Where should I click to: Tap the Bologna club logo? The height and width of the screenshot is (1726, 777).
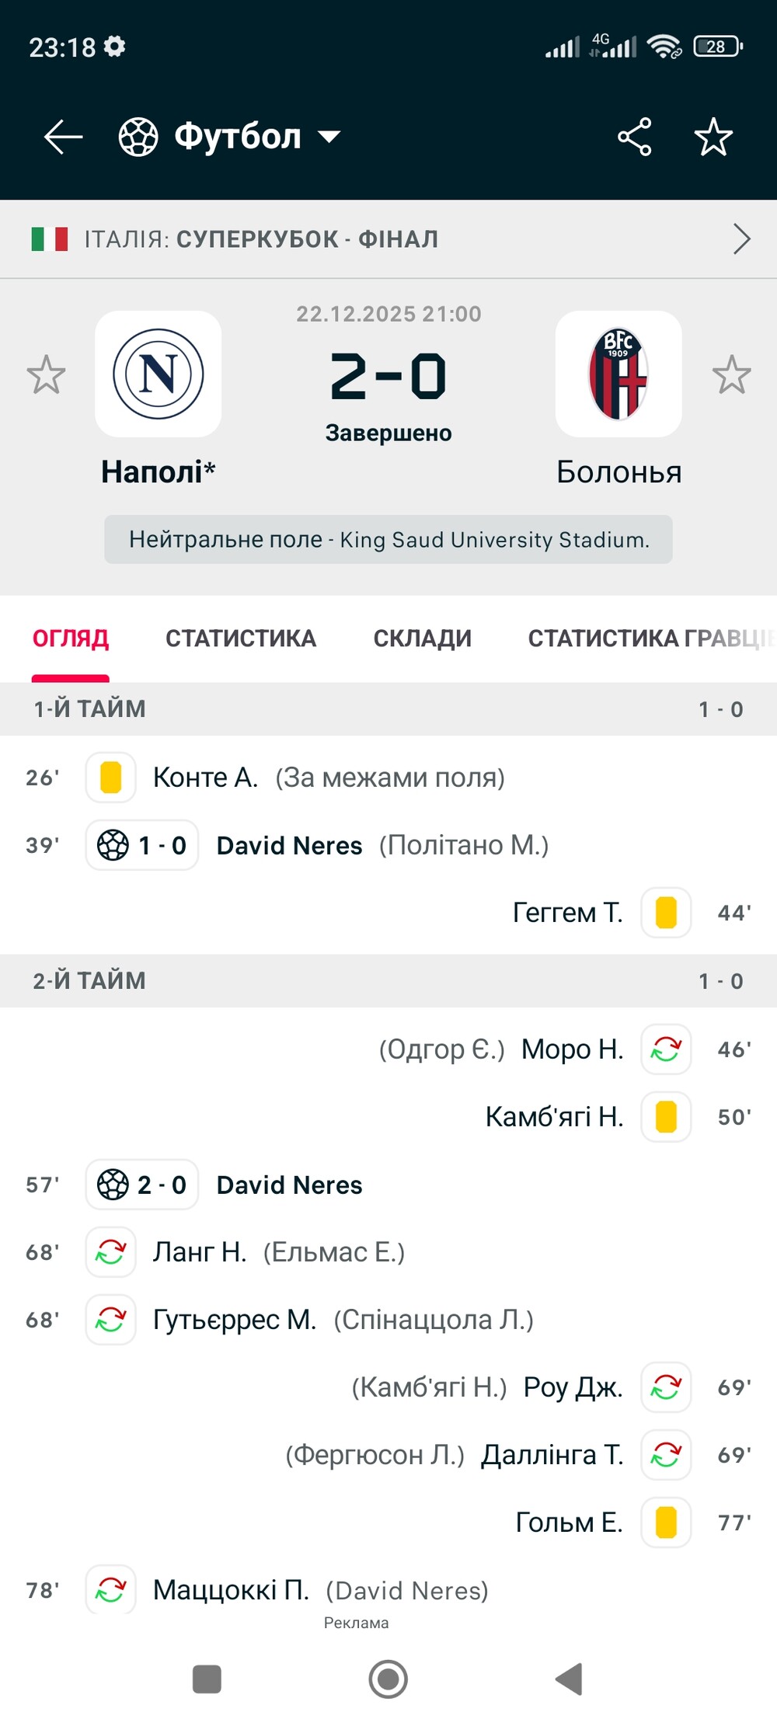pos(618,374)
